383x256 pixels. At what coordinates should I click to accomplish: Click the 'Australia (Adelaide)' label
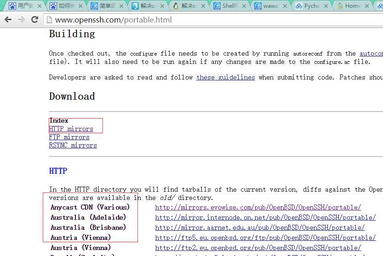(x=88, y=217)
